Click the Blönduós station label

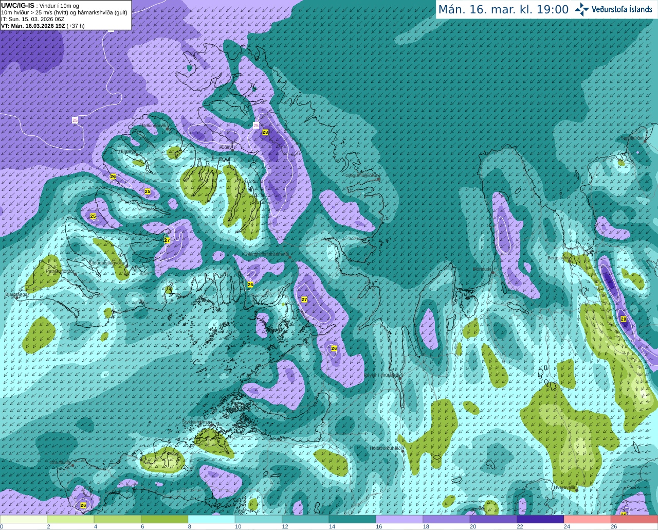pyautogui.click(x=482, y=269)
